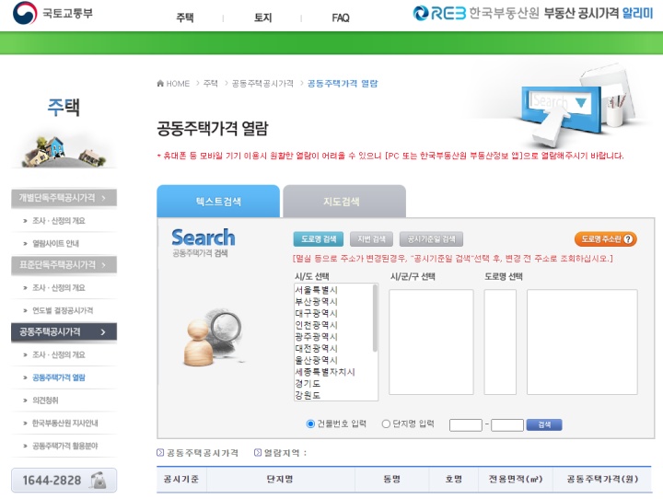The height and width of the screenshot is (499, 663).
Task: Click the 동명 table column header
Action: pyautogui.click(x=392, y=479)
